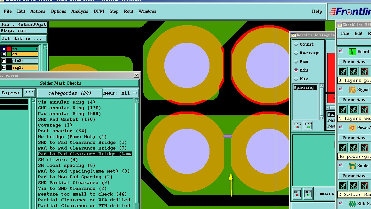Screen dimensions: 371x209
Task: Open the Analysis menu
Action: point(80,12)
